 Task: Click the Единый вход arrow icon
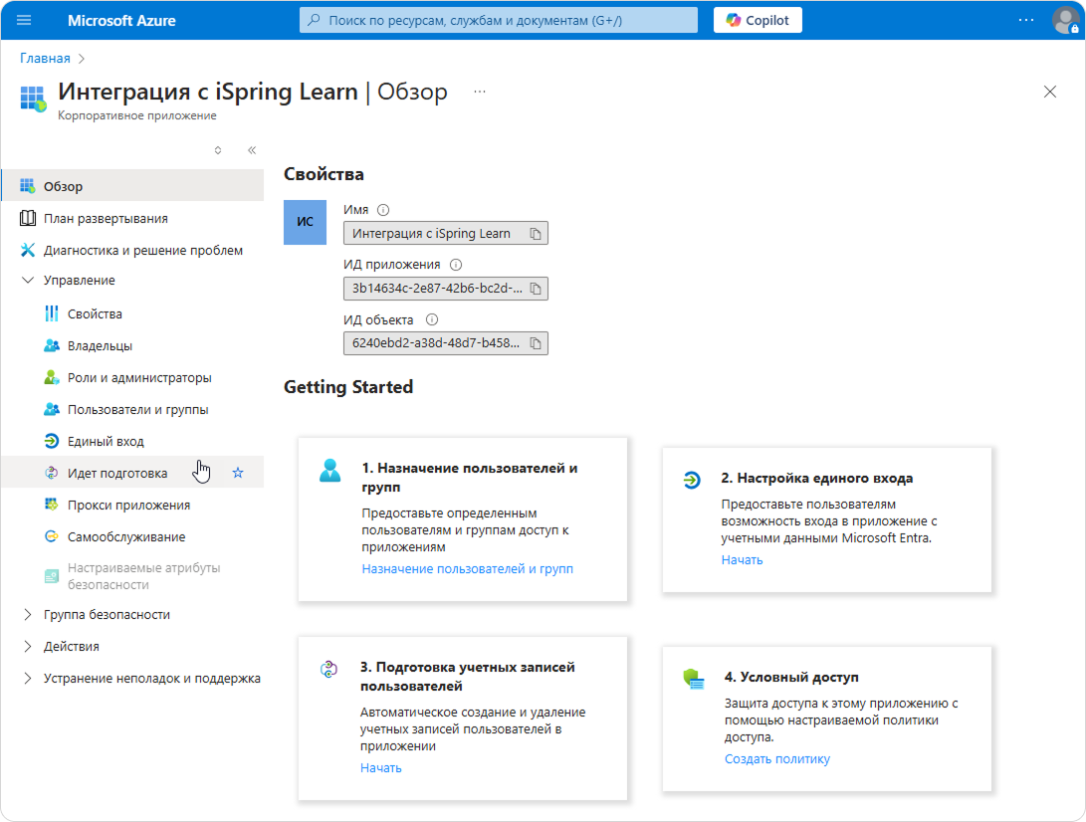pos(51,441)
